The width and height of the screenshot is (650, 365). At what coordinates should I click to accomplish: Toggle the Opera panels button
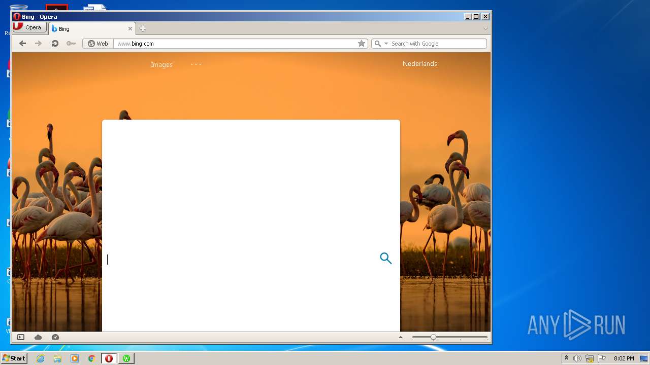[21, 337]
